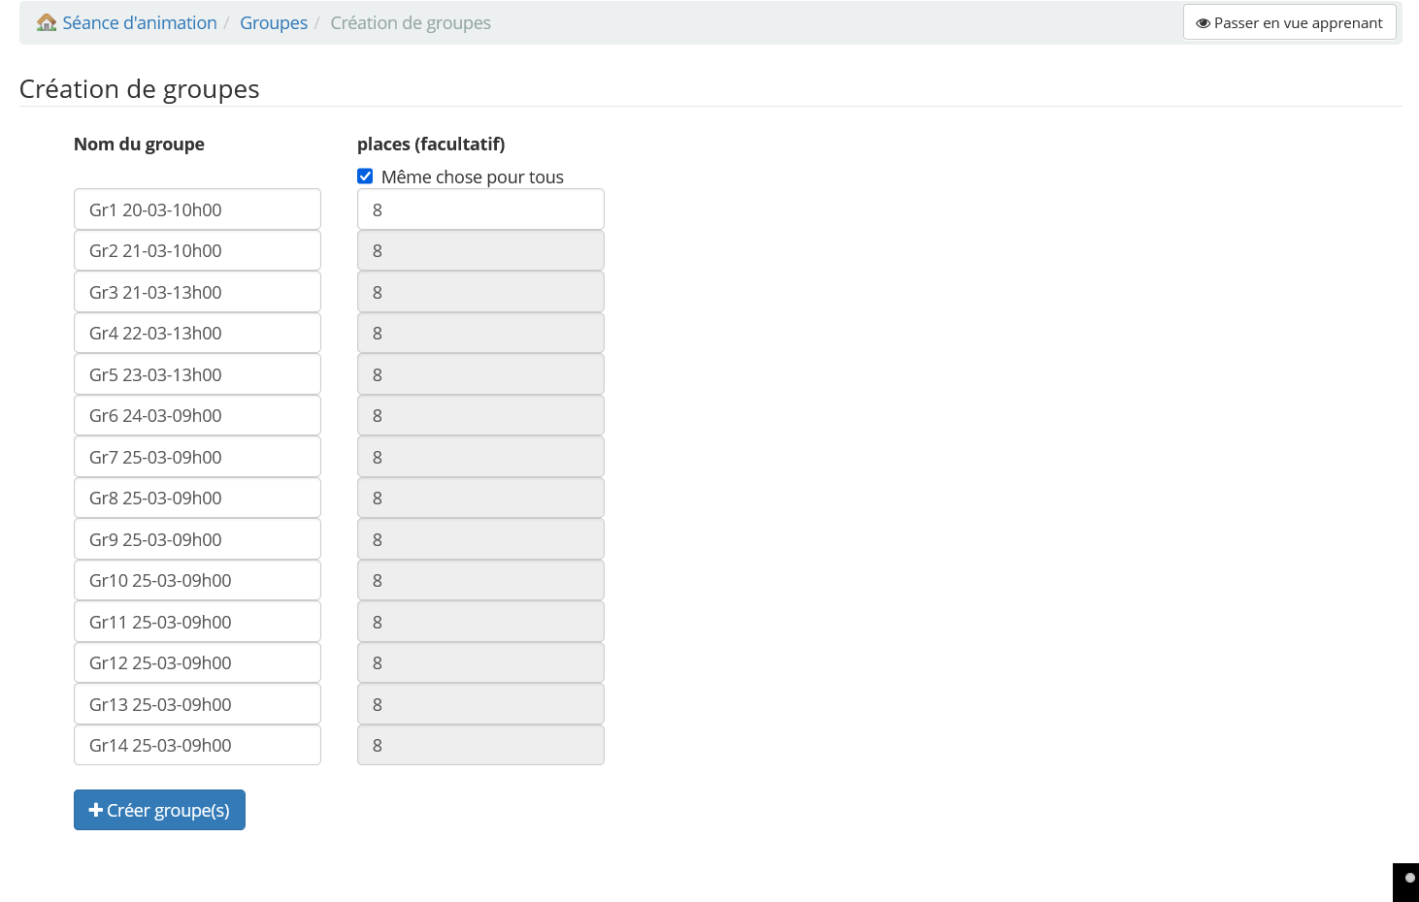
Task: Open the 'Séance d'animation' breadcrumb link
Action: click(139, 22)
